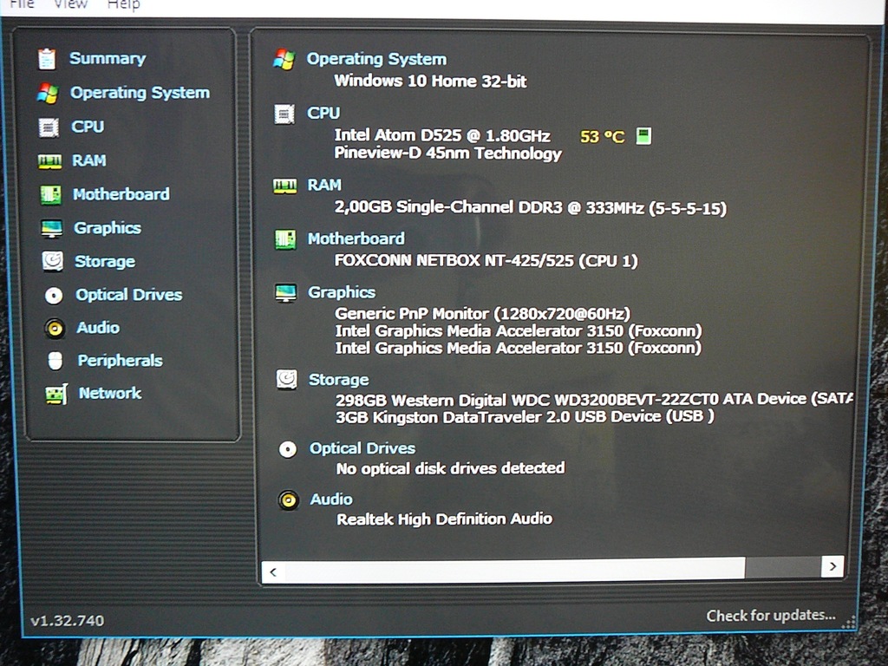The width and height of the screenshot is (888, 666).
Task: Open the Summary section in sidebar
Action: point(108,58)
